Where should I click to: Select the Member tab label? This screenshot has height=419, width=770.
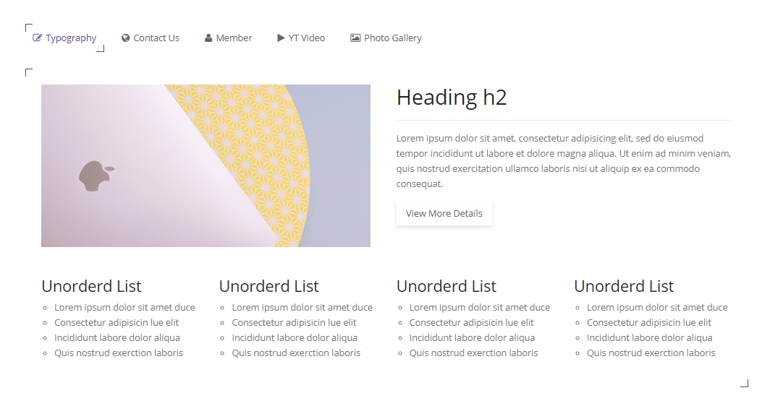point(234,38)
